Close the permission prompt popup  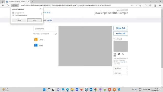40,9
